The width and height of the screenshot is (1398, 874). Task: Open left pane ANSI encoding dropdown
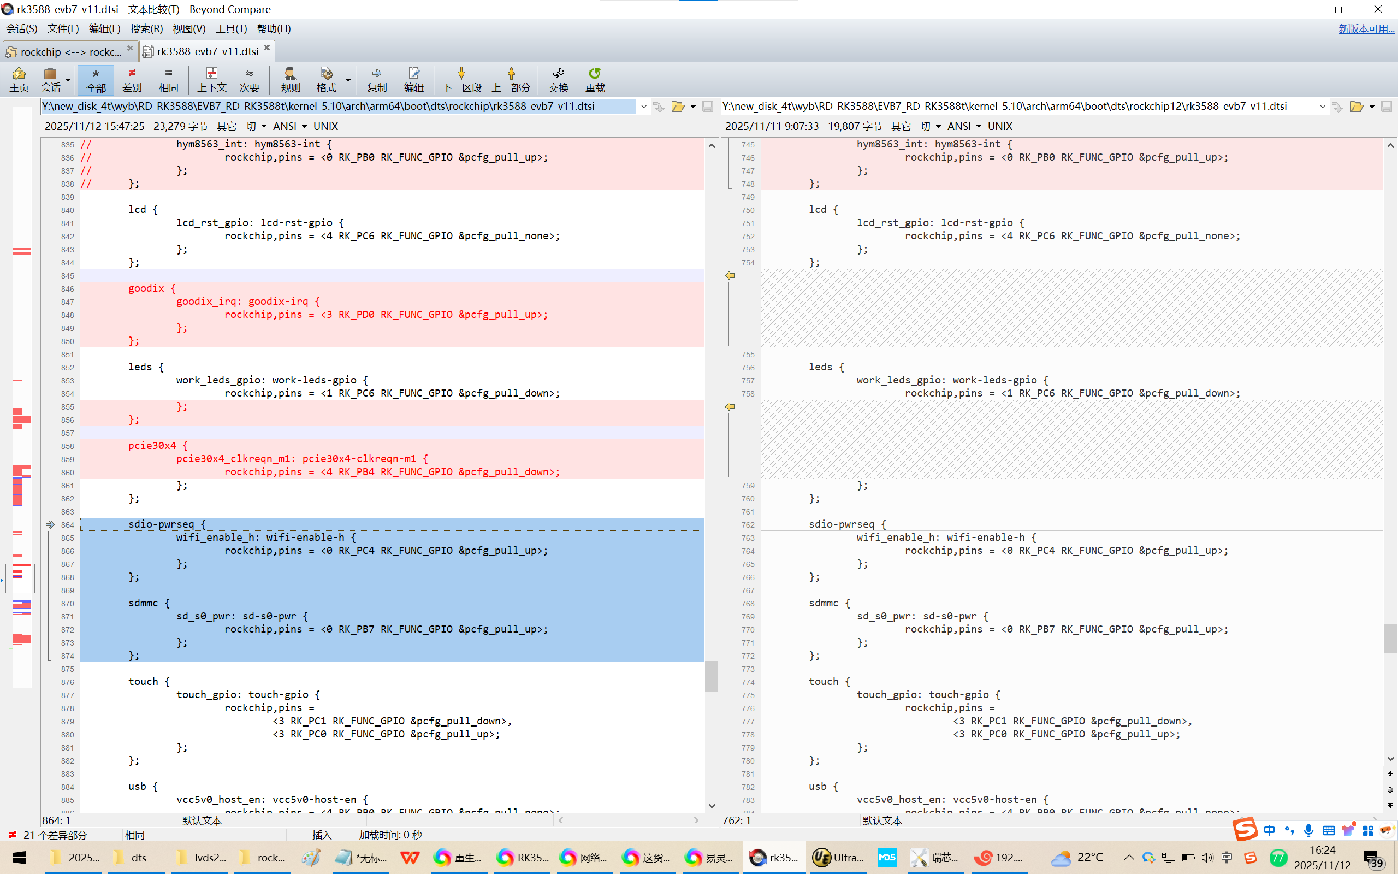[304, 126]
